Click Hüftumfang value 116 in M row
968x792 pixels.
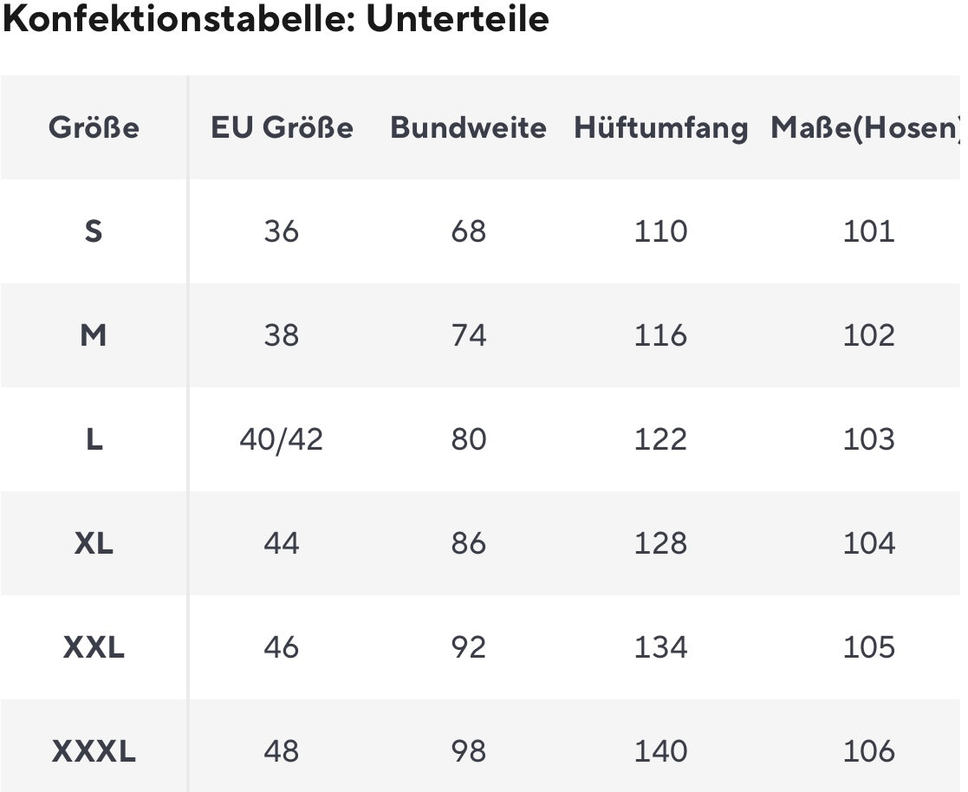click(660, 335)
